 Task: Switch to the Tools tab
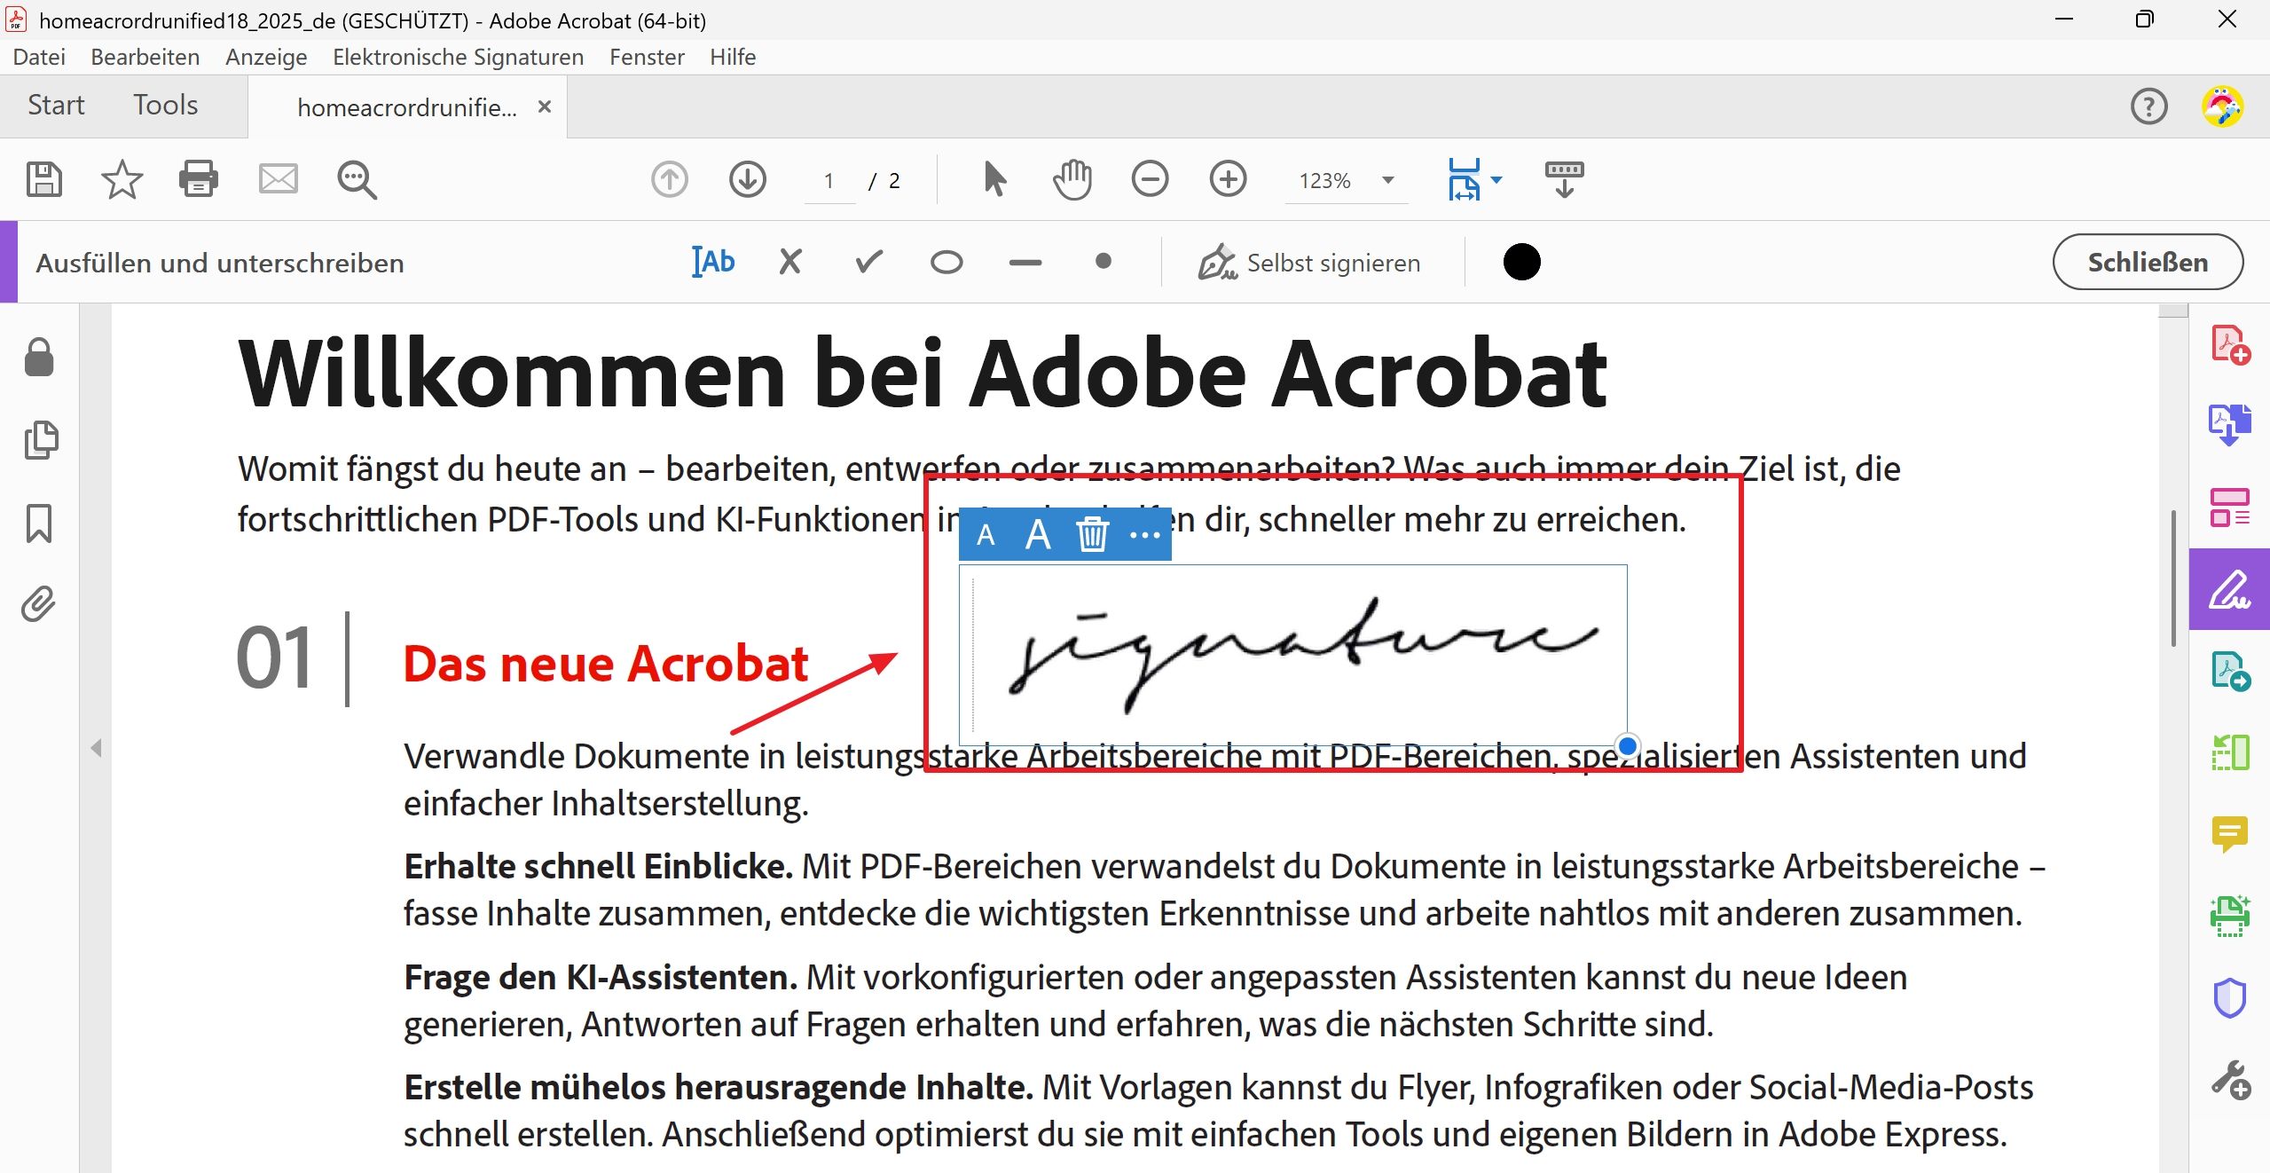165,106
